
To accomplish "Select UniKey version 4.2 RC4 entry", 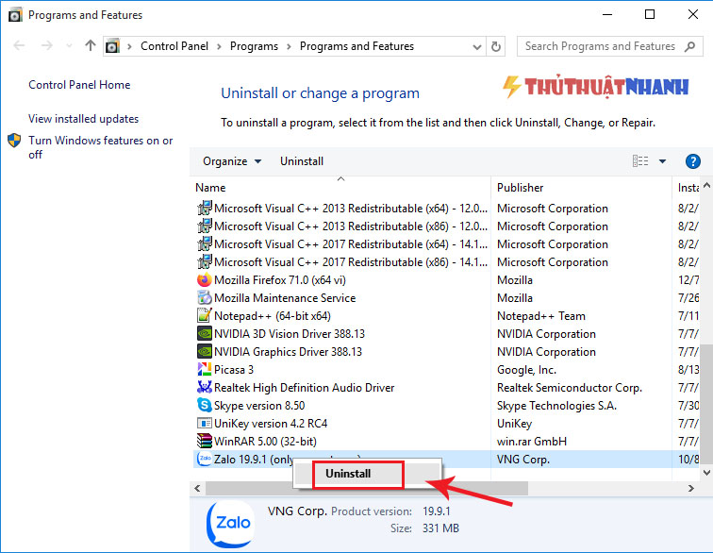I will [271, 424].
